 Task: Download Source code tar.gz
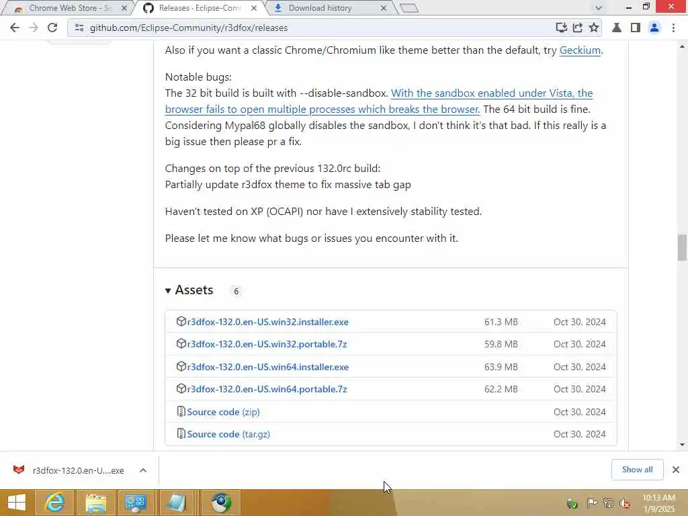pyautogui.click(x=228, y=434)
